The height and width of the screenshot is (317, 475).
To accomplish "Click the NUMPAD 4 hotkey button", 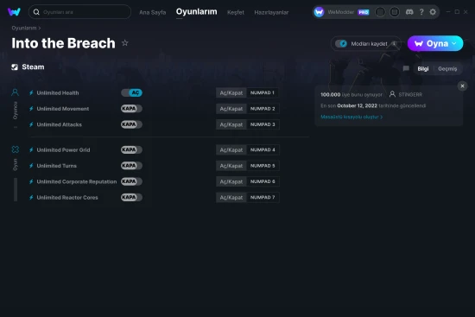I will pyautogui.click(x=263, y=149).
